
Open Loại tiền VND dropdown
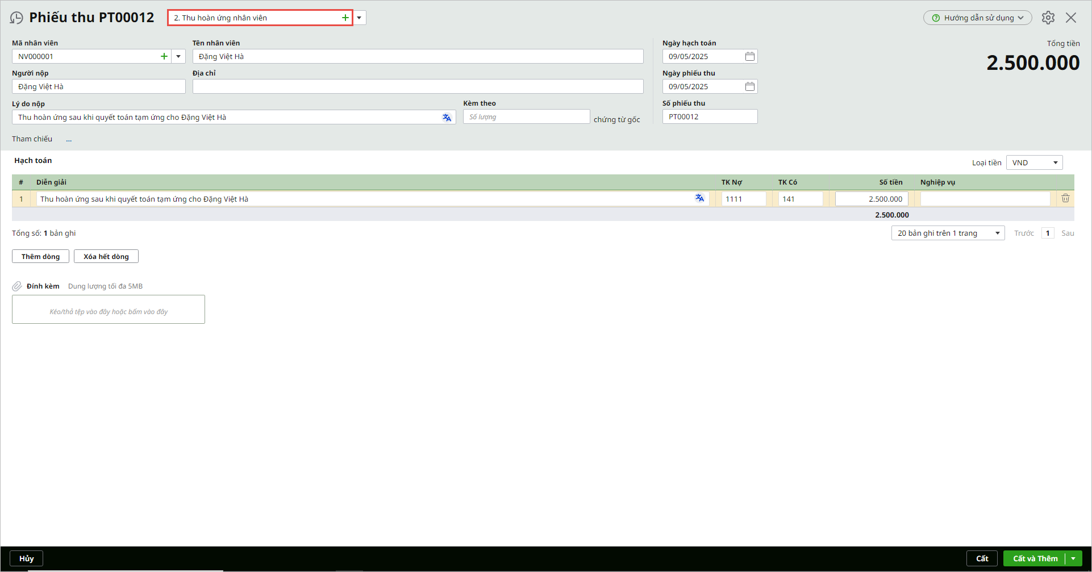[1034, 163]
